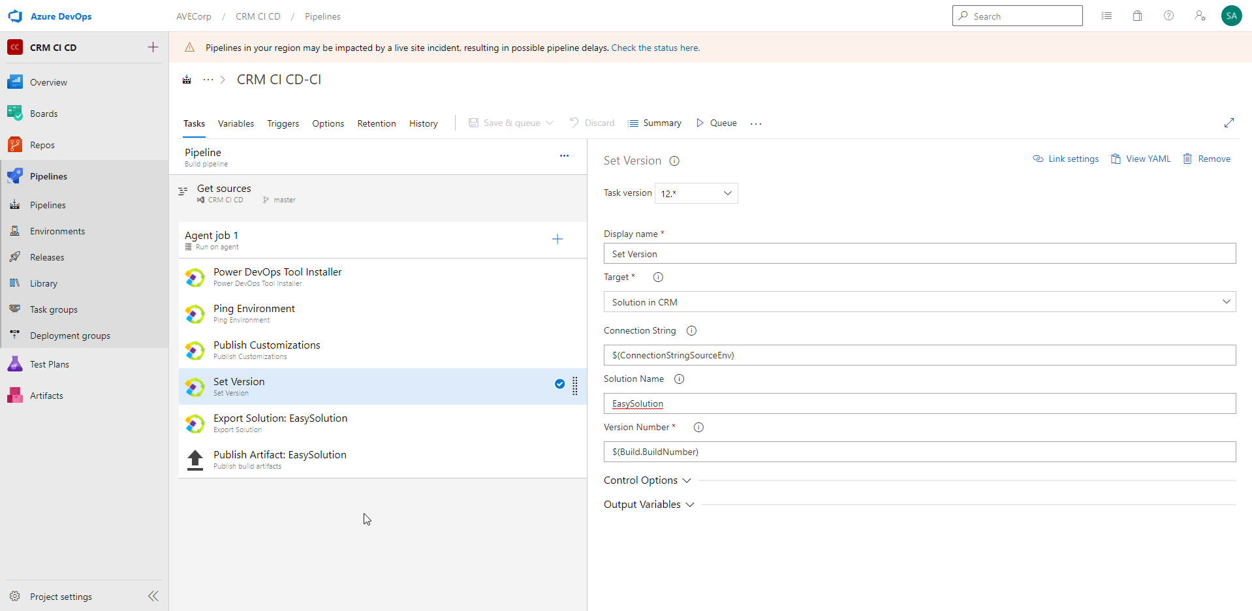
Task: Open Pipeline section more options ellipsis
Action: click(x=564, y=155)
